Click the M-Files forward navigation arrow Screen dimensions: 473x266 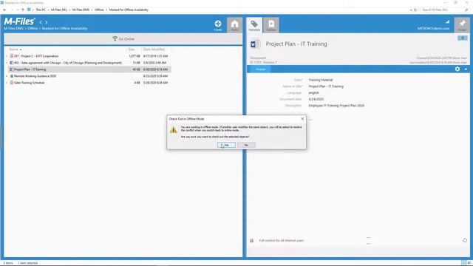pos(46,22)
